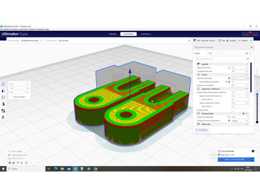Close the Impostazioni di stampa panel
This screenshot has width=260, height=196.
tap(252, 47)
